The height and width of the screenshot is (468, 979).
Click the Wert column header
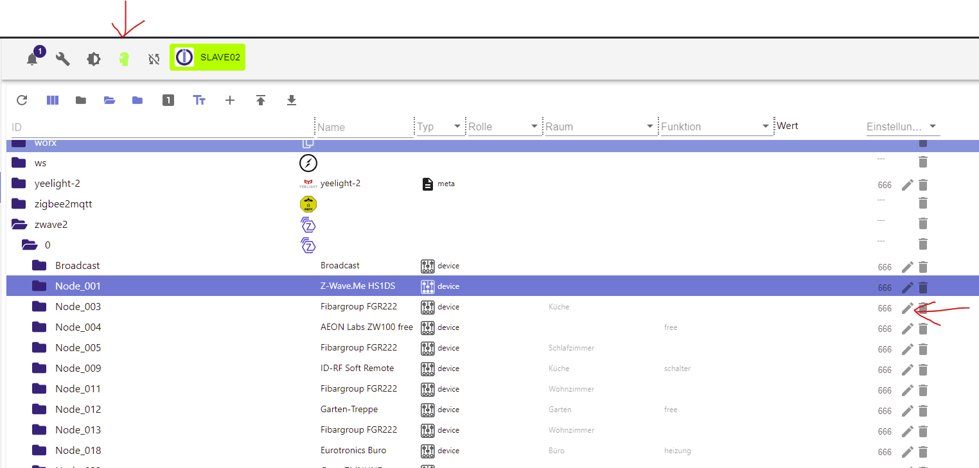(788, 126)
